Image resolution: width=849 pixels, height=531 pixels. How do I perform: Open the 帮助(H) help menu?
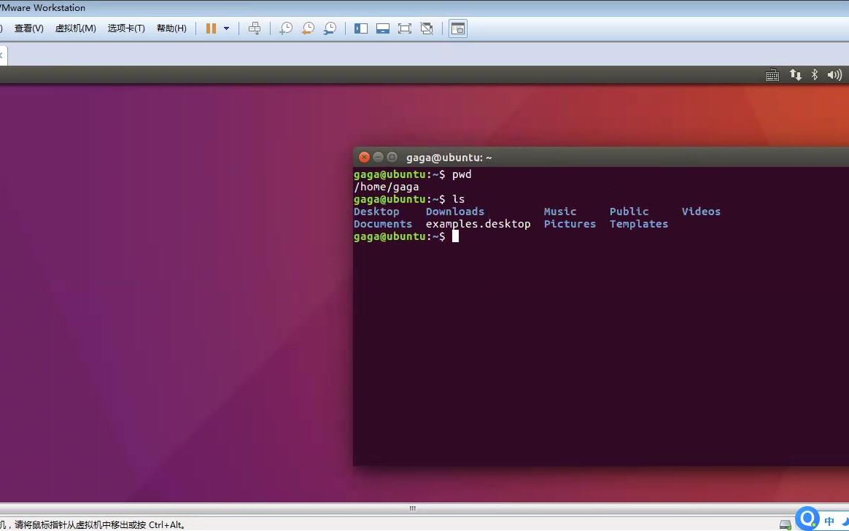coord(171,28)
